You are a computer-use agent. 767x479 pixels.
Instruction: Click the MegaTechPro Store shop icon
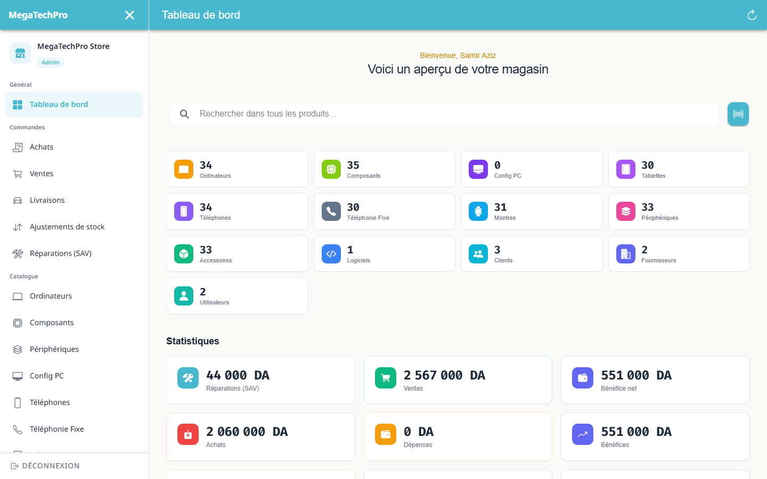pos(20,53)
